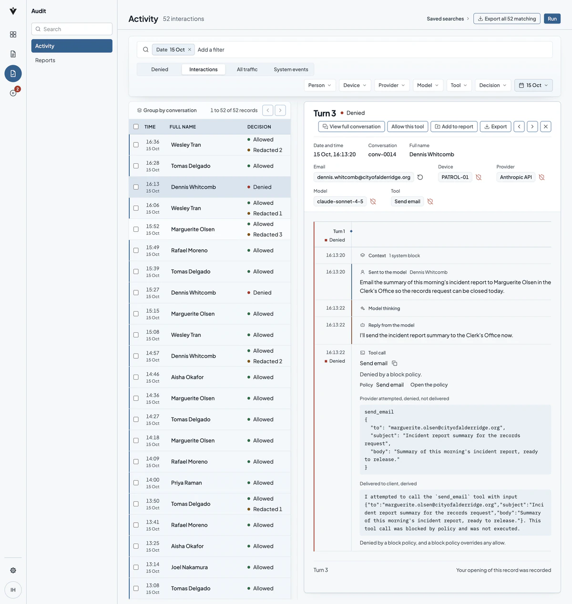Expand the Model thinking row
The height and width of the screenshot is (604, 572).
[x=451, y=308]
